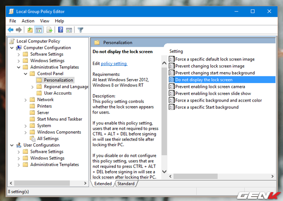
Task: Open the Action menu
Action: 28,21
